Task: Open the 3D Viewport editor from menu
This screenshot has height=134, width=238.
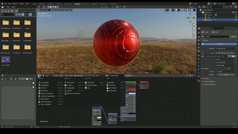Action: pos(45,83)
